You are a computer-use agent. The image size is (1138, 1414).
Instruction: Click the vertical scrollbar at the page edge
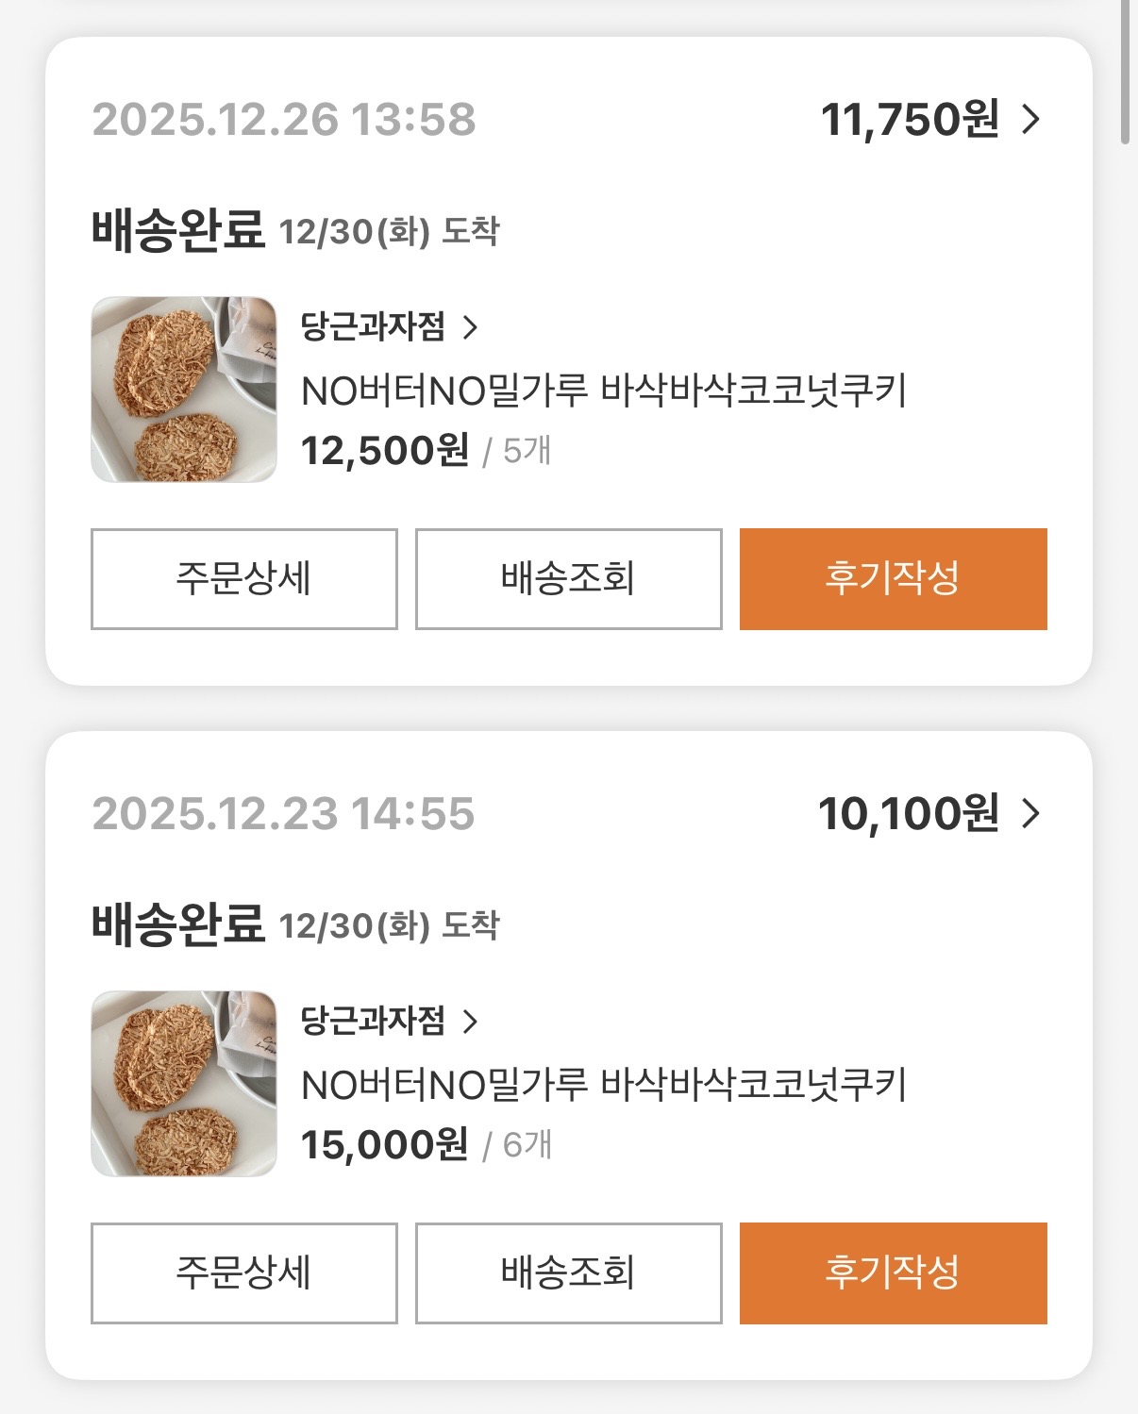1125,71
